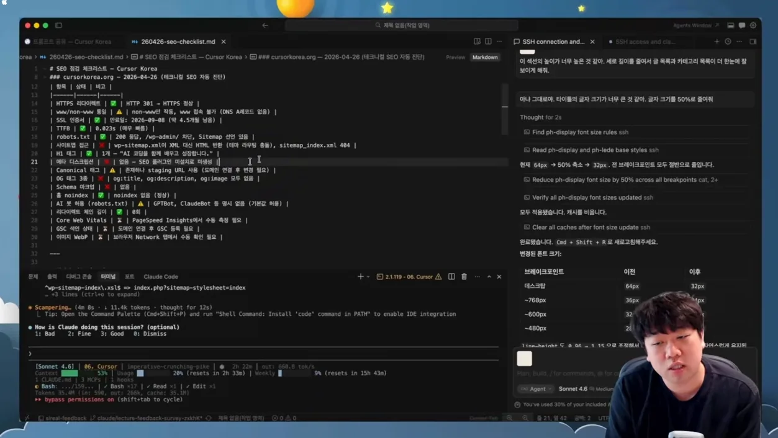The width and height of the screenshot is (778, 438).
Task: Switch to the 포트 panel tab
Action: (x=129, y=277)
